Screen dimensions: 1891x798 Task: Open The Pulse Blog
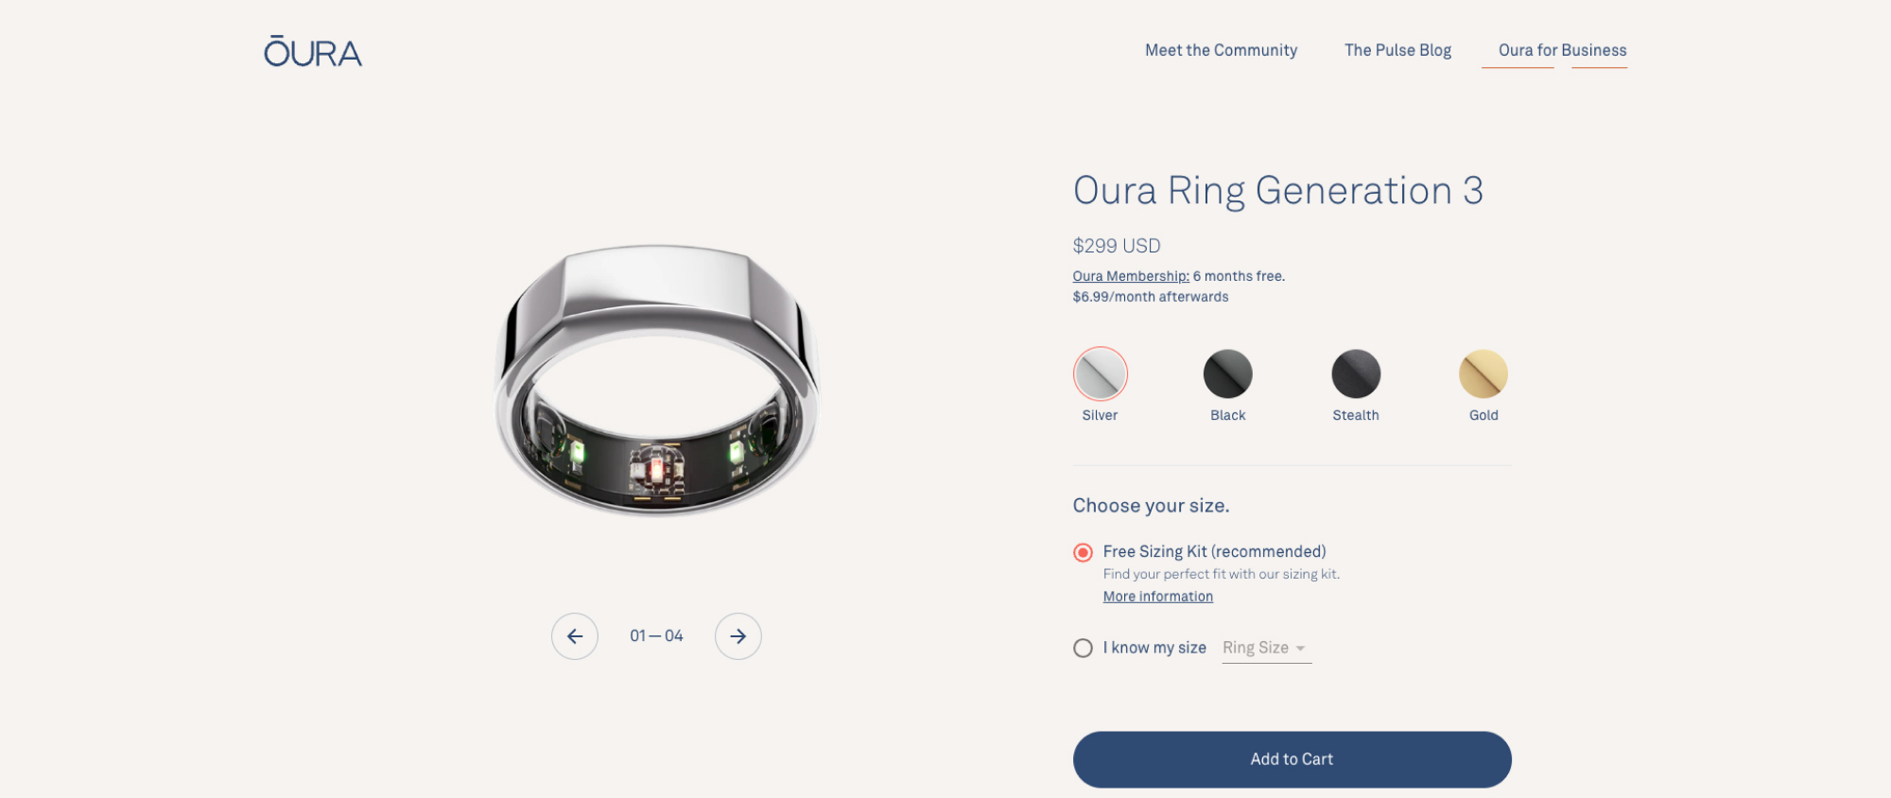pos(1397,50)
